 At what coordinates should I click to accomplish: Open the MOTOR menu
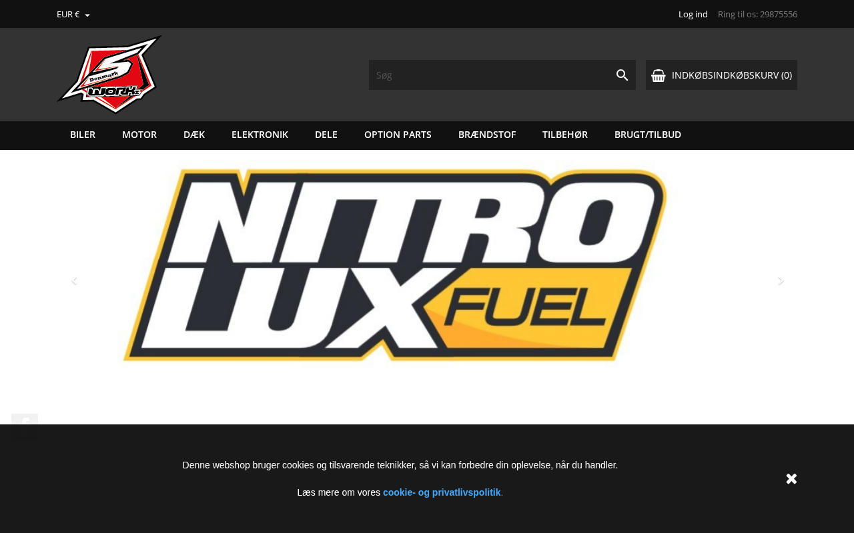click(x=139, y=135)
